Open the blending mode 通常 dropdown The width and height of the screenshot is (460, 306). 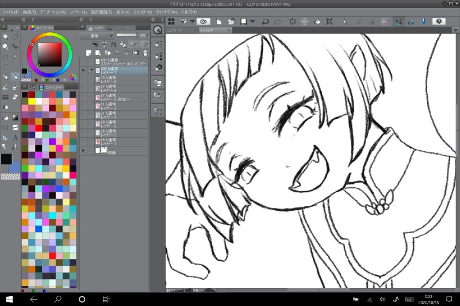[x=97, y=36]
